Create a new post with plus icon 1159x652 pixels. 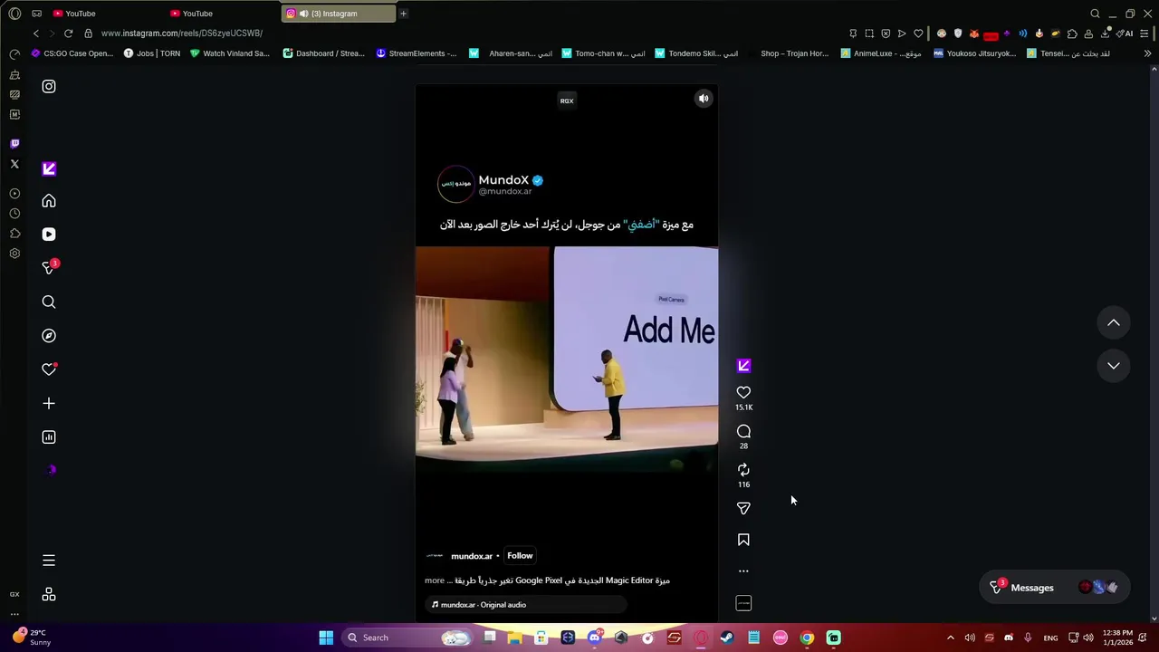49,403
